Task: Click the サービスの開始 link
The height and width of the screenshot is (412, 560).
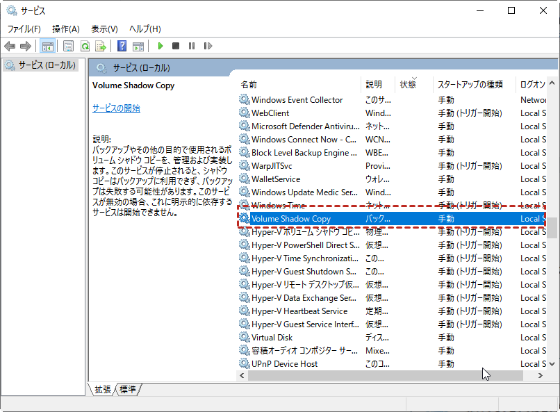Action: pyautogui.click(x=116, y=108)
